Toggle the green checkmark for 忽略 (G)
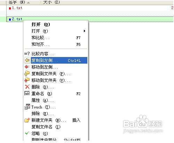The width and height of the screenshot is (174, 143). pyautogui.click(x=27, y=133)
